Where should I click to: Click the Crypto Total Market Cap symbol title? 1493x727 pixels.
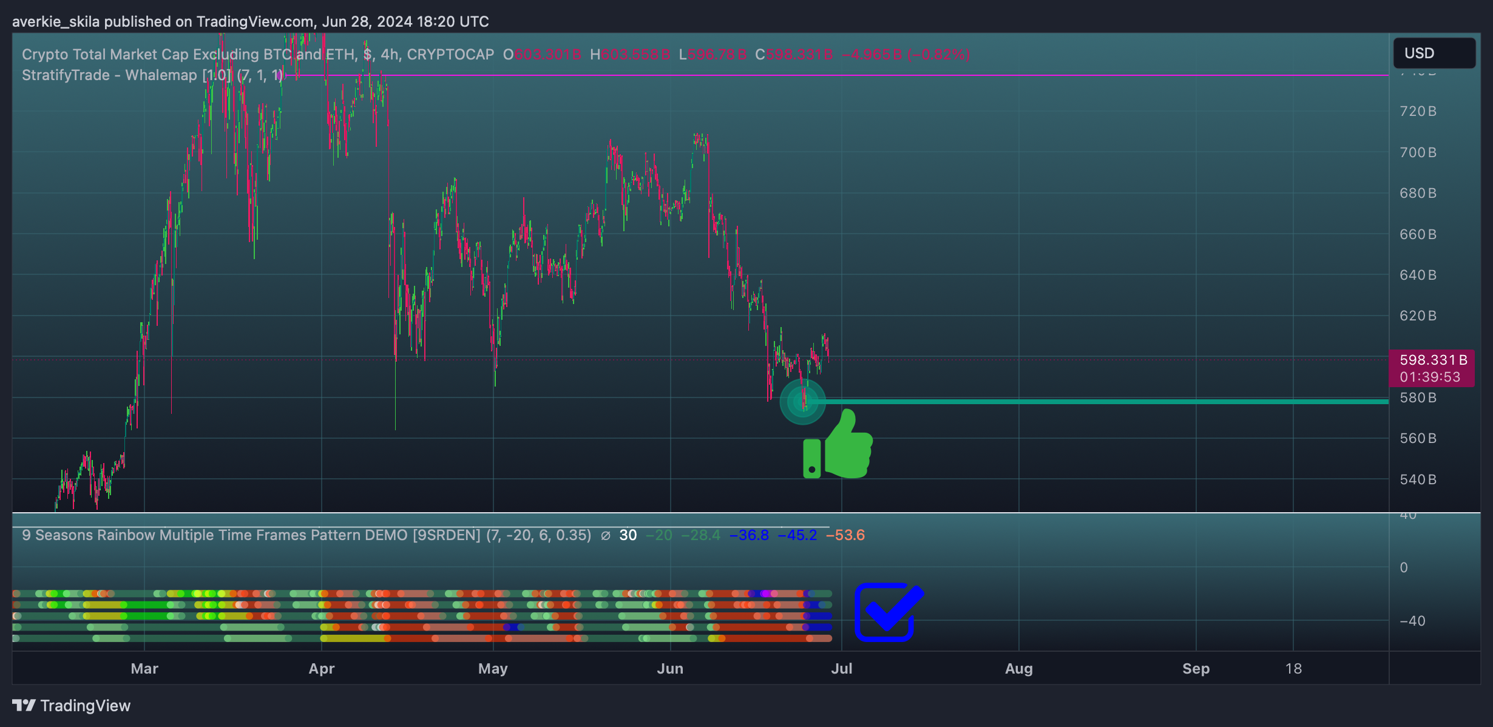click(x=258, y=55)
